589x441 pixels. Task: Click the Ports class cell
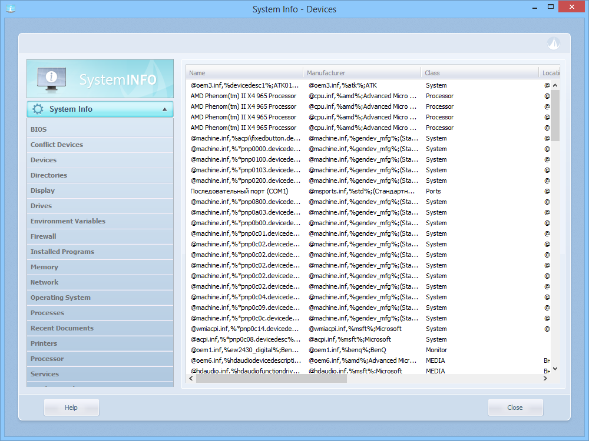(x=433, y=191)
